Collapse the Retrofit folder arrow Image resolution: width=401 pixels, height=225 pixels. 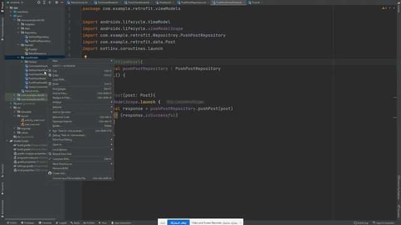click(18, 45)
